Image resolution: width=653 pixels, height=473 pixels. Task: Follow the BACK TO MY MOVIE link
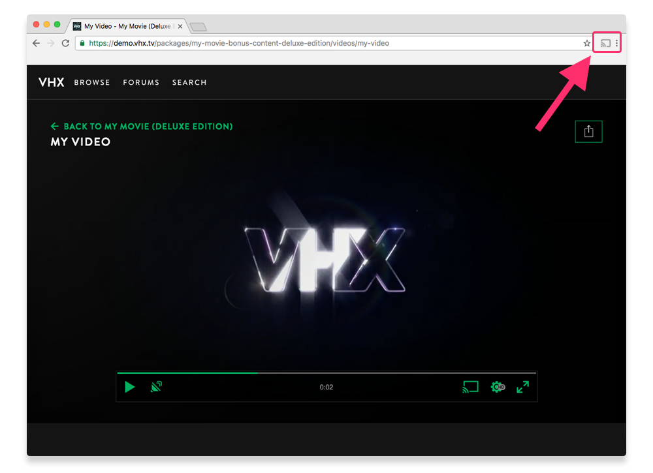click(x=141, y=126)
